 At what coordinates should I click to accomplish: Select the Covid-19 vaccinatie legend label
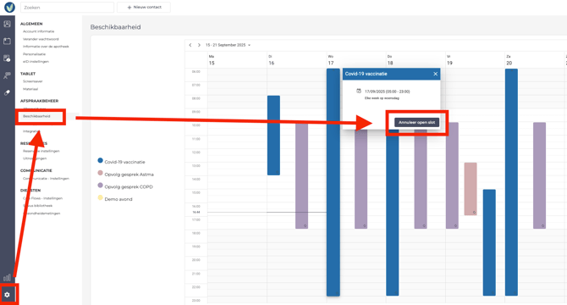pos(124,162)
